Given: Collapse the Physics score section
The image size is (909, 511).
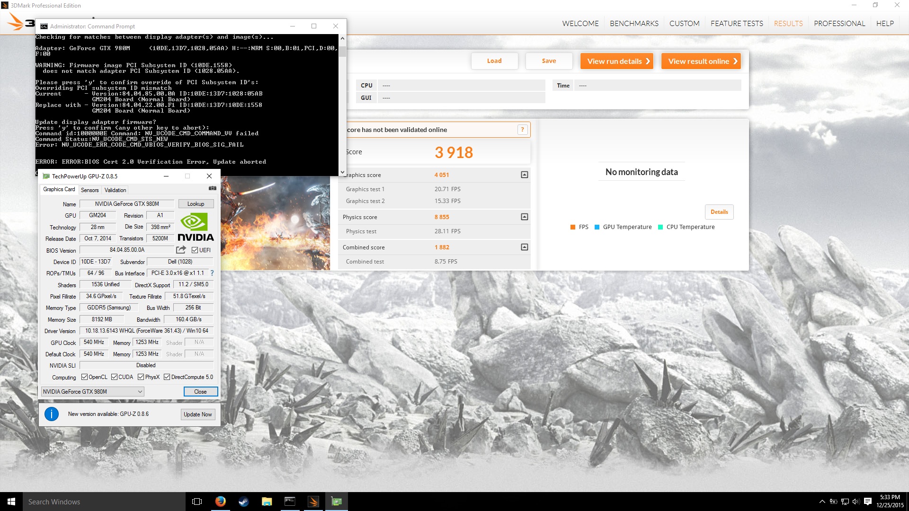Looking at the screenshot, I should (525, 217).
